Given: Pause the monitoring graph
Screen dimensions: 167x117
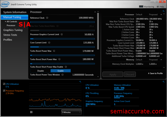Looking at the screenshot, I should pyautogui.click(x=31, y=112).
